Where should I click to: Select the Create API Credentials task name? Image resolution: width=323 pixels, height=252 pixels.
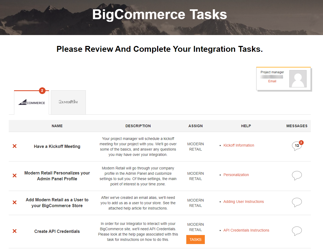tap(57, 231)
